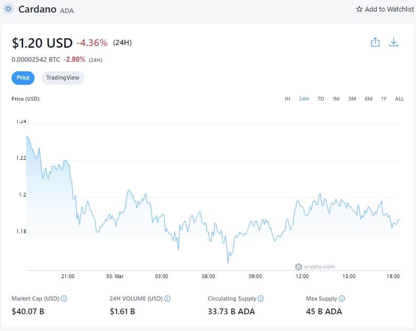Click the 12:00 time axis label
The image size is (416, 331).
point(302,277)
